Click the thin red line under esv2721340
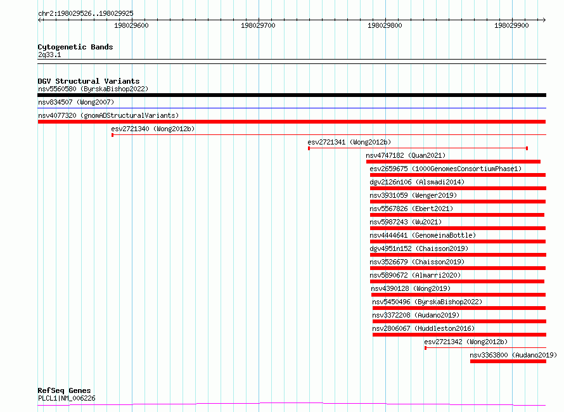This screenshot has height=412, width=564. pyautogui.click(x=329, y=135)
